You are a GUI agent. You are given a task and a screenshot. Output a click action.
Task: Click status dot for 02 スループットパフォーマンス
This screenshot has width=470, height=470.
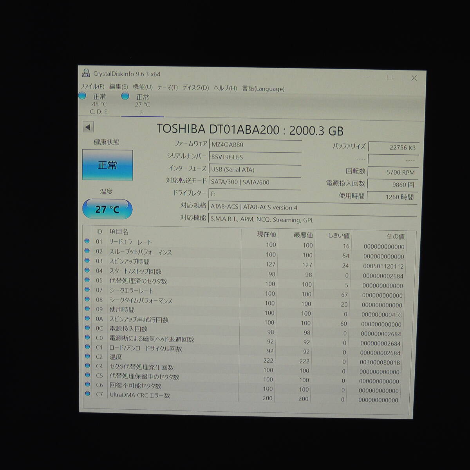(x=87, y=251)
